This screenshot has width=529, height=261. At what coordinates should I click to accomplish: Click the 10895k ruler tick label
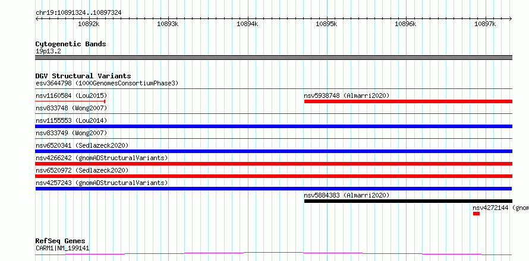(x=326, y=24)
